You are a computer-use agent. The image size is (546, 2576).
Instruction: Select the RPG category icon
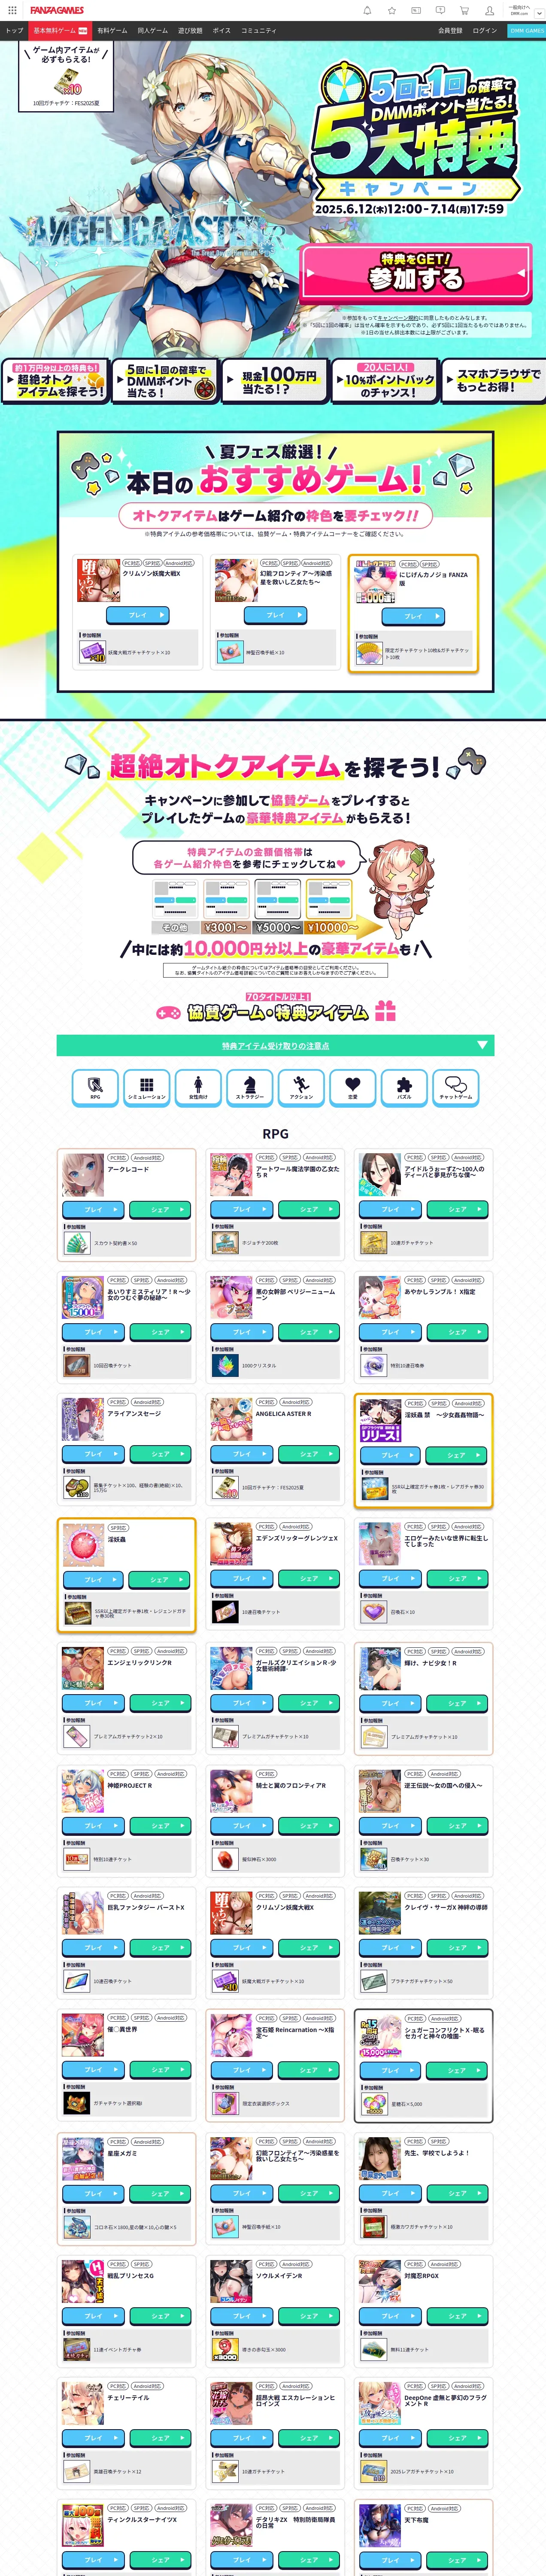pyautogui.click(x=95, y=1087)
